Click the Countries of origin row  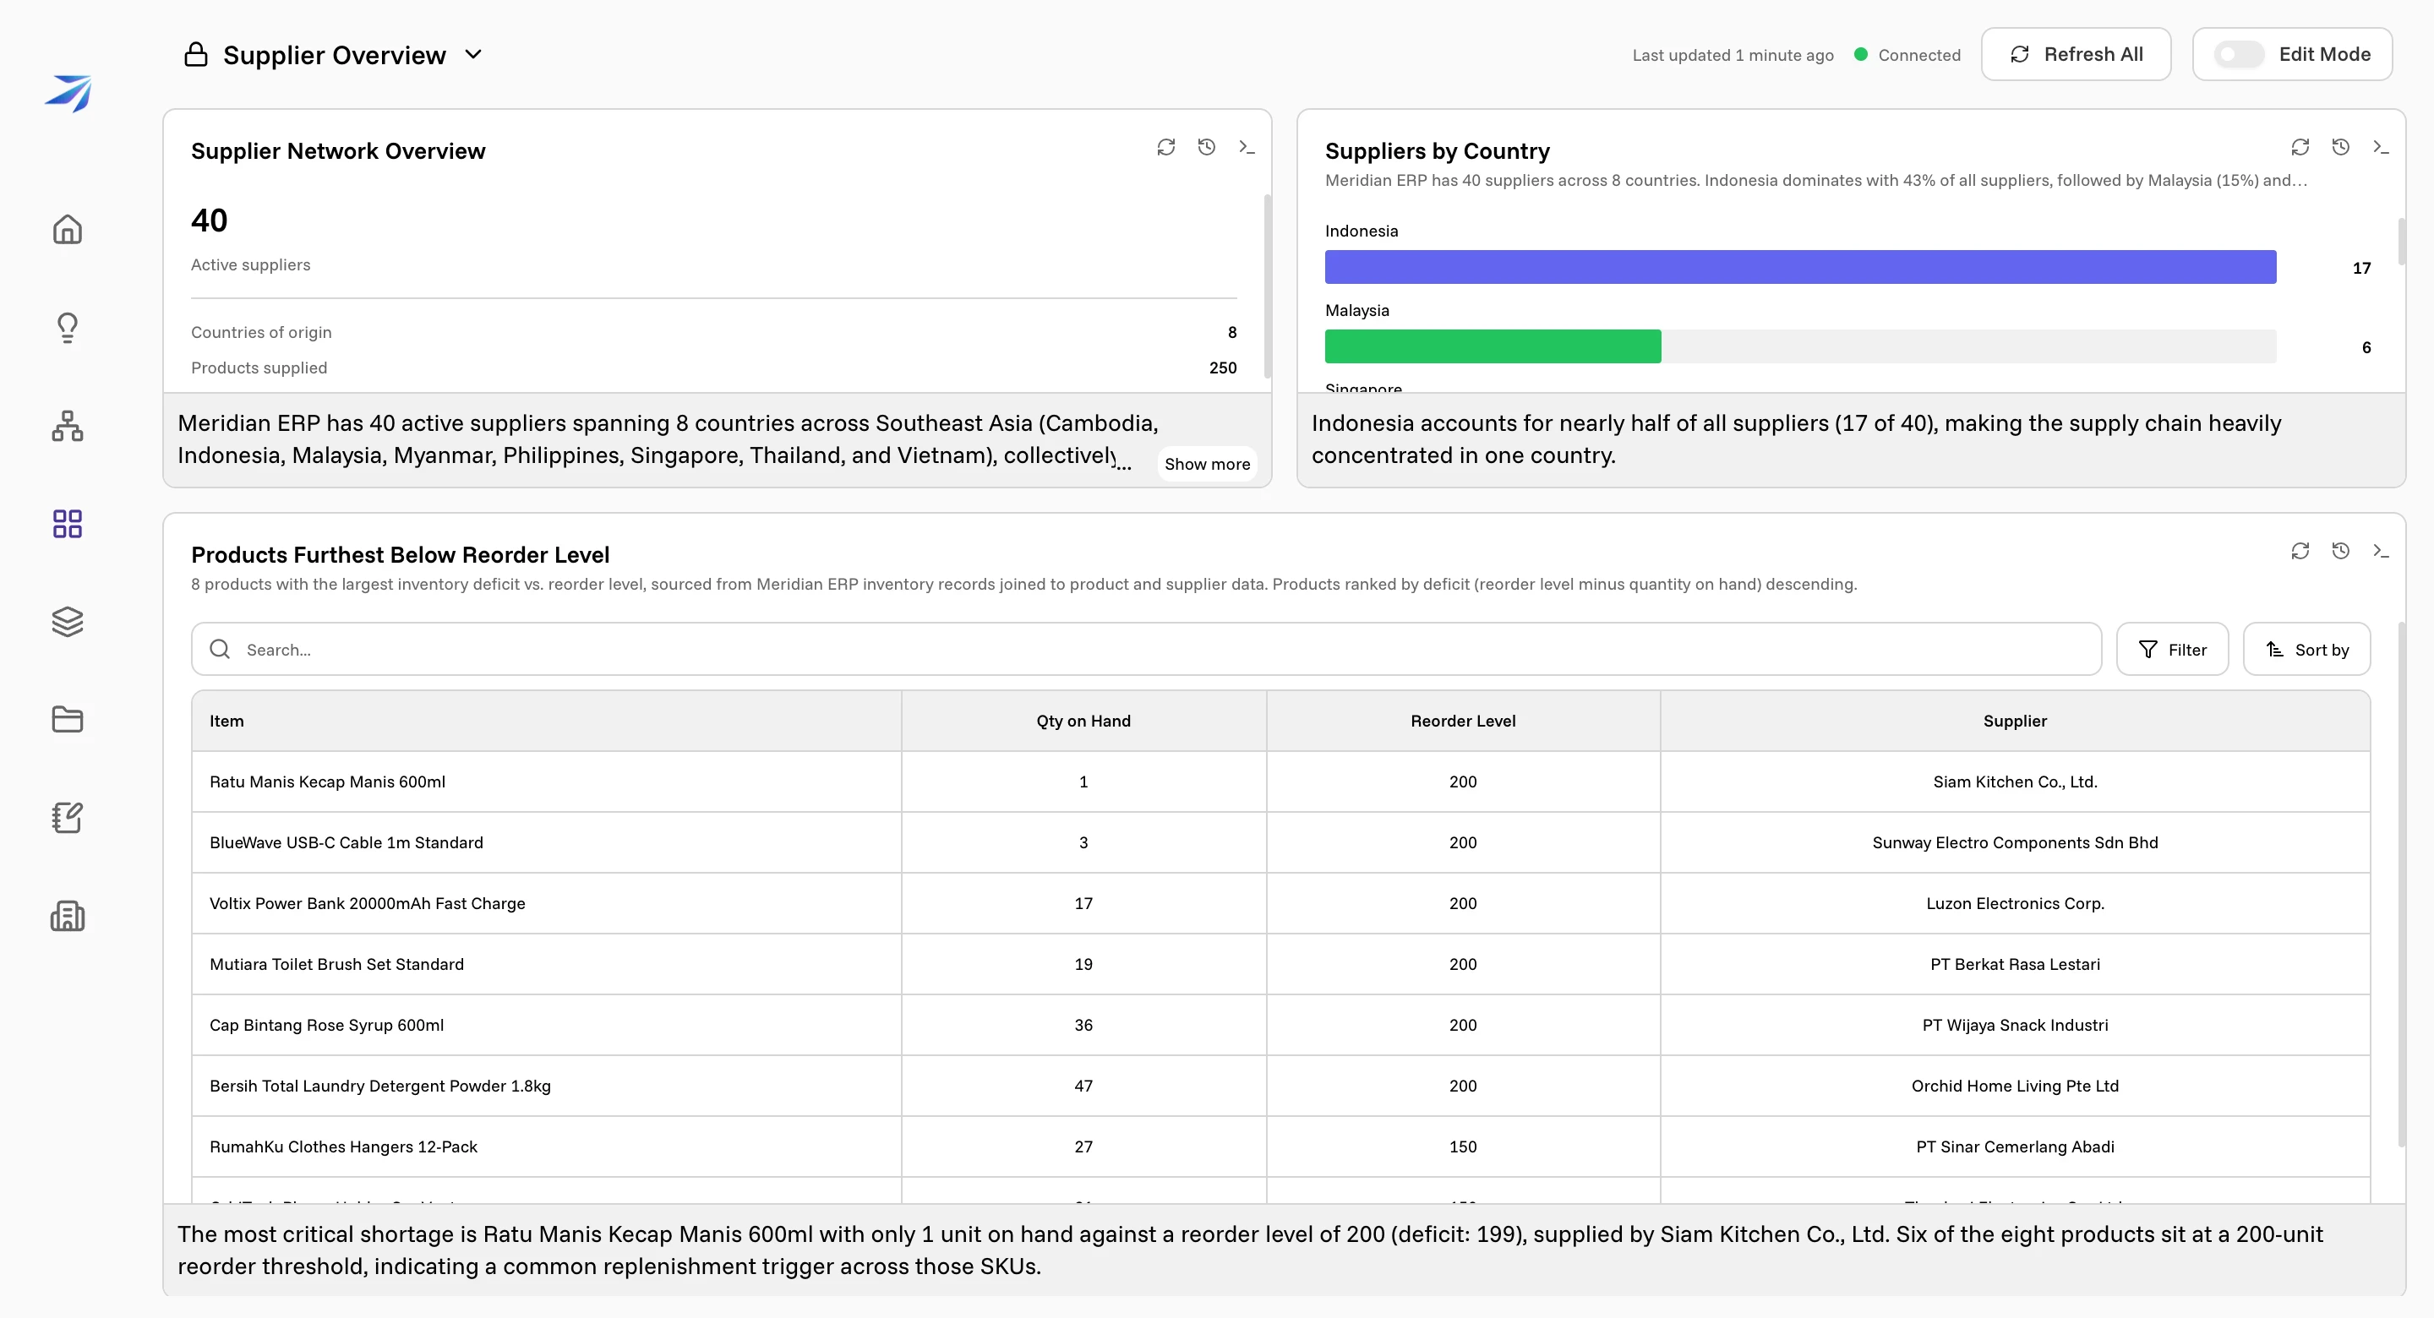713,333
